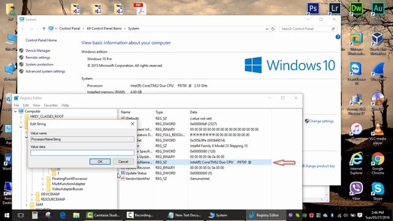This screenshot has width=393, height=221.
Task: Open Remote settings link
Action: coord(38,58)
